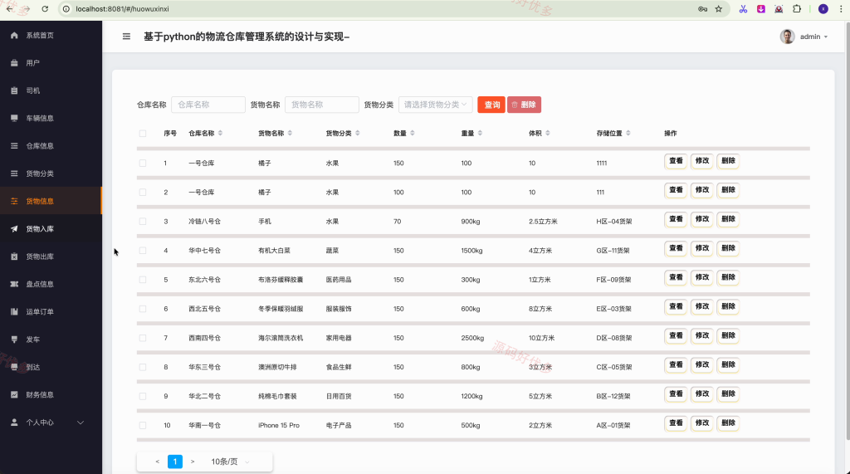Image resolution: width=850 pixels, height=474 pixels.
Task: Expand the 个人中心 menu chevron
Action: [x=81, y=423]
